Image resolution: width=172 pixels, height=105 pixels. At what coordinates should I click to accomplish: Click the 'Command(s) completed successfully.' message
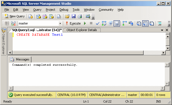(x=45, y=65)
